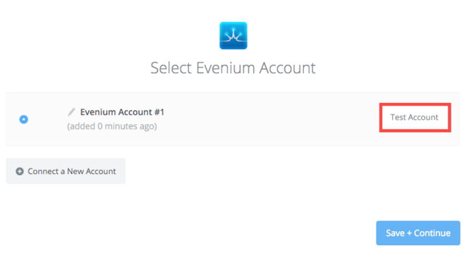Screen dimensions: 469x265
Task: Click the account's added-time subtitle
Action: (112, 126)
